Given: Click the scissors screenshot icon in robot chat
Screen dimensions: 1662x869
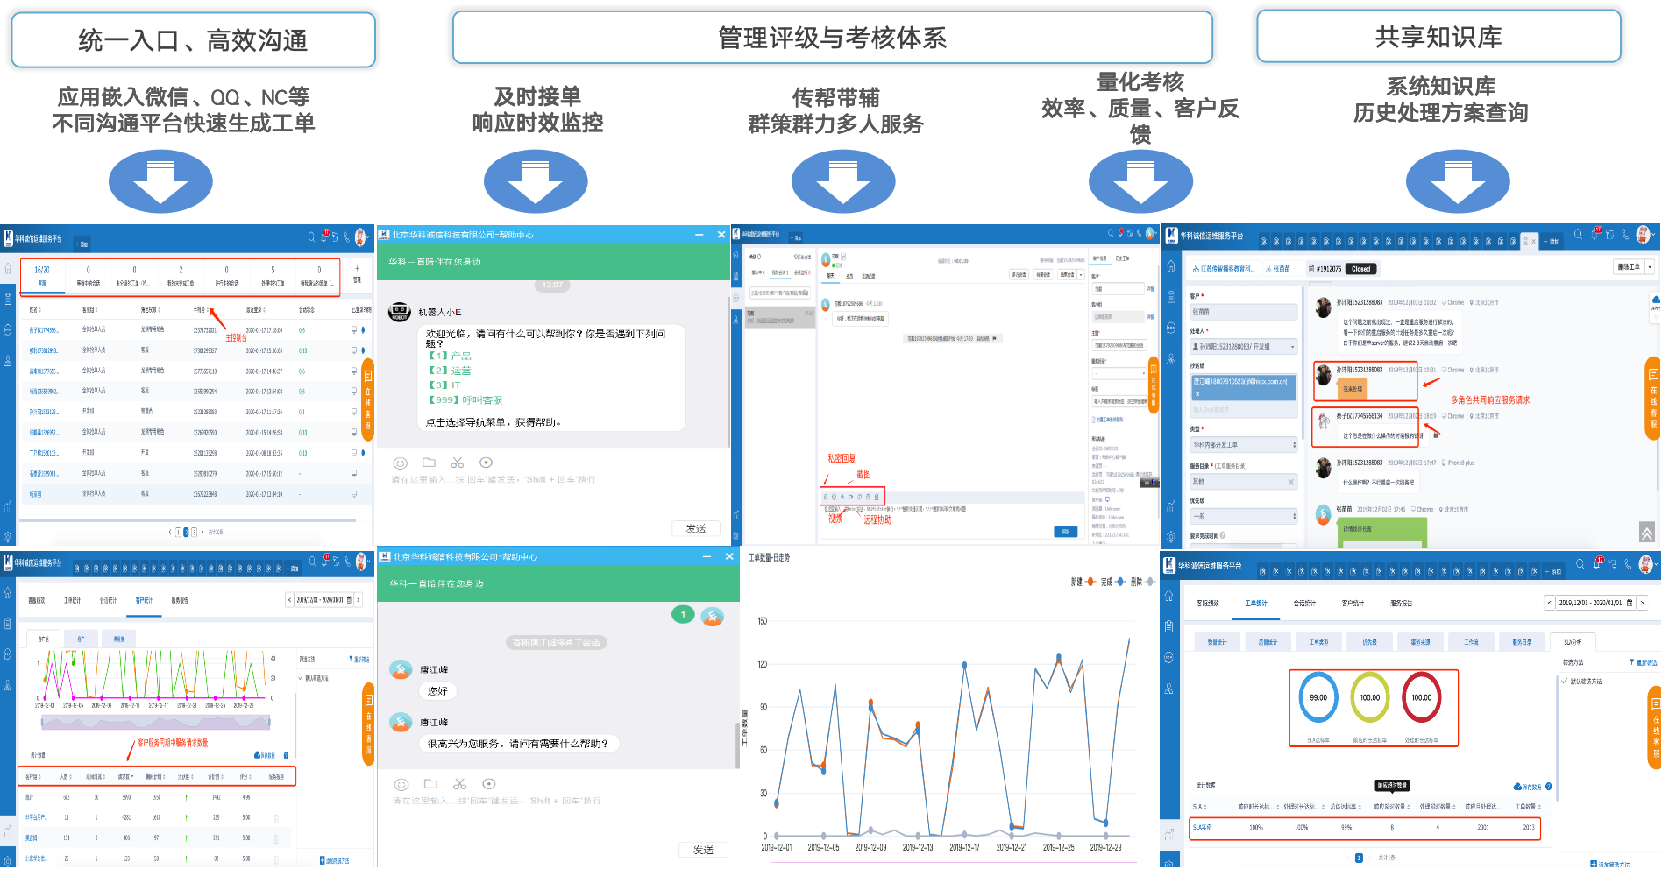Looking at the screenshot, I should coord(458,463).
